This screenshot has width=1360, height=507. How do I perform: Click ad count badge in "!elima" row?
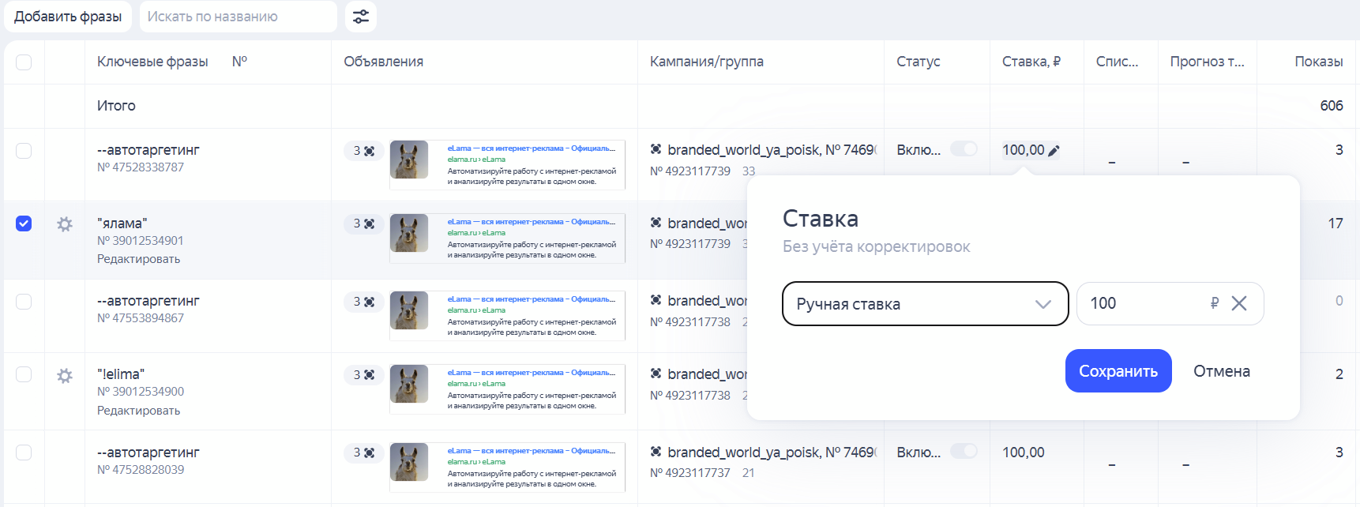point(363,374)
